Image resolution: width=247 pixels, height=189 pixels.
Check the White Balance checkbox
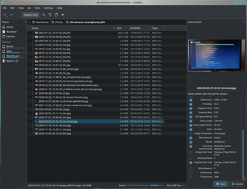(191, 168)
